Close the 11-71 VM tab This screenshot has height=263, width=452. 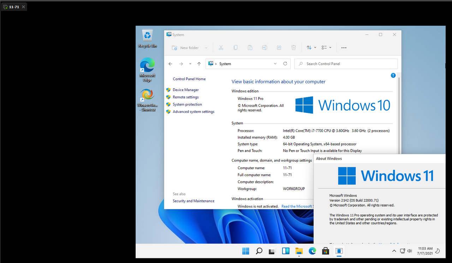pyautogui.click(x=23, y=7)
